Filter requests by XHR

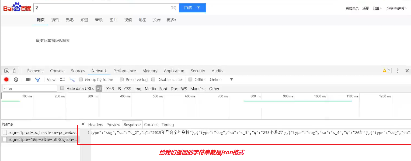[x=110, y=89]
